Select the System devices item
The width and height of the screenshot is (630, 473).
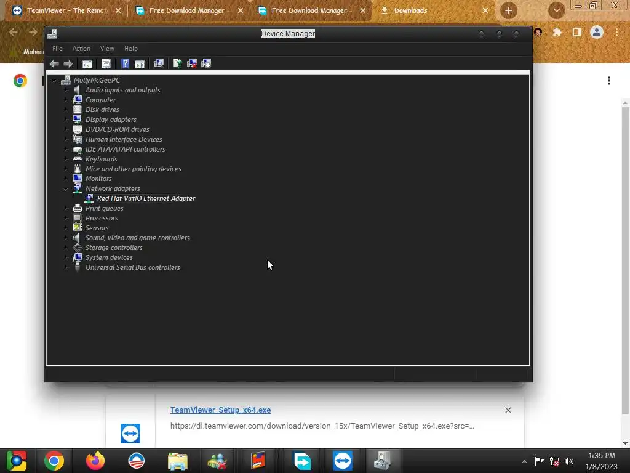pyautogui.click(x=109, y=257)
